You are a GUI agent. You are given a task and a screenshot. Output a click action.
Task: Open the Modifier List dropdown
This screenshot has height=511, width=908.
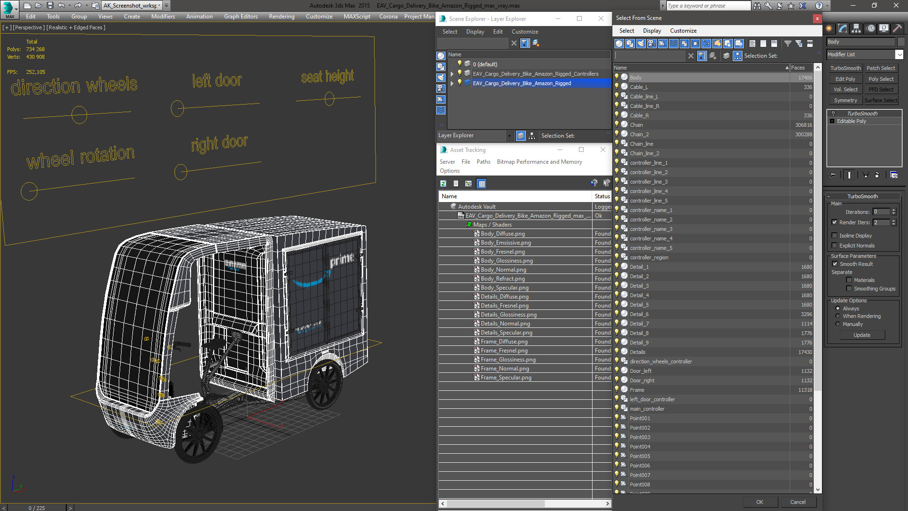(x=899, y=54)
